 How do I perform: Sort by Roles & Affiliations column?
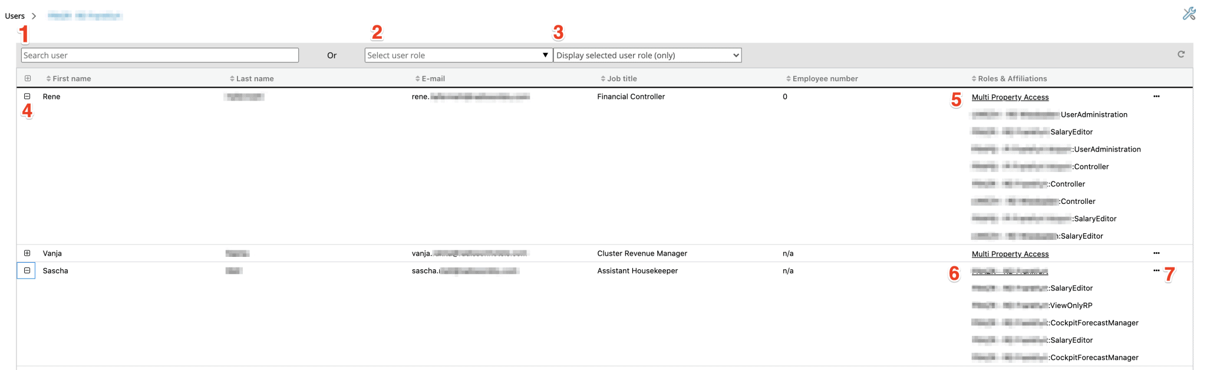(x=1012, y=78)
